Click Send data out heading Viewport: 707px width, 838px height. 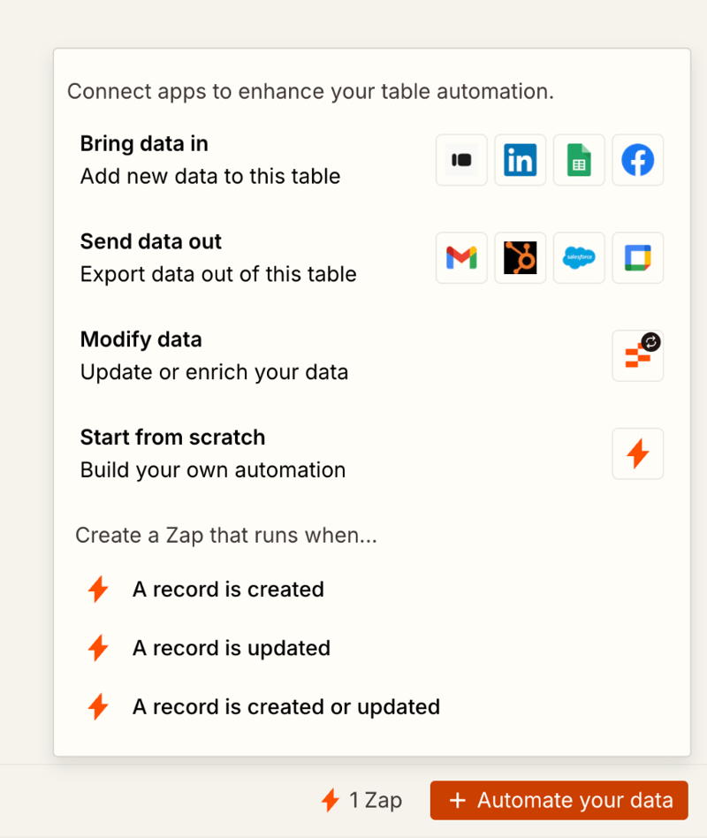[150, 241]
